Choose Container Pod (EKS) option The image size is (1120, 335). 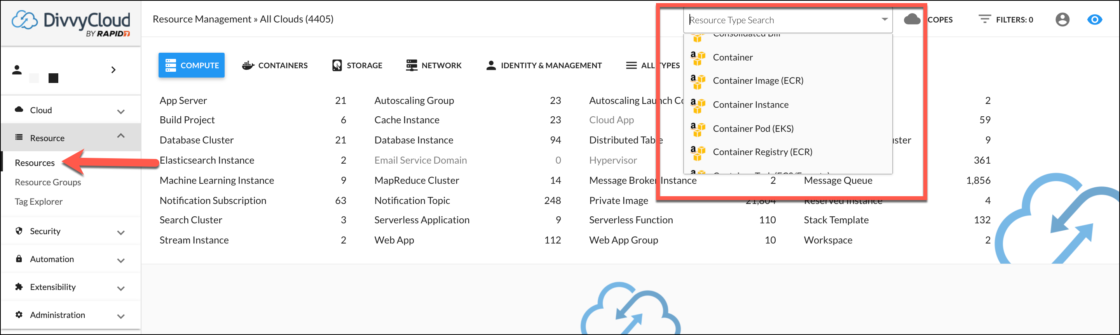(x=788, y=128)
